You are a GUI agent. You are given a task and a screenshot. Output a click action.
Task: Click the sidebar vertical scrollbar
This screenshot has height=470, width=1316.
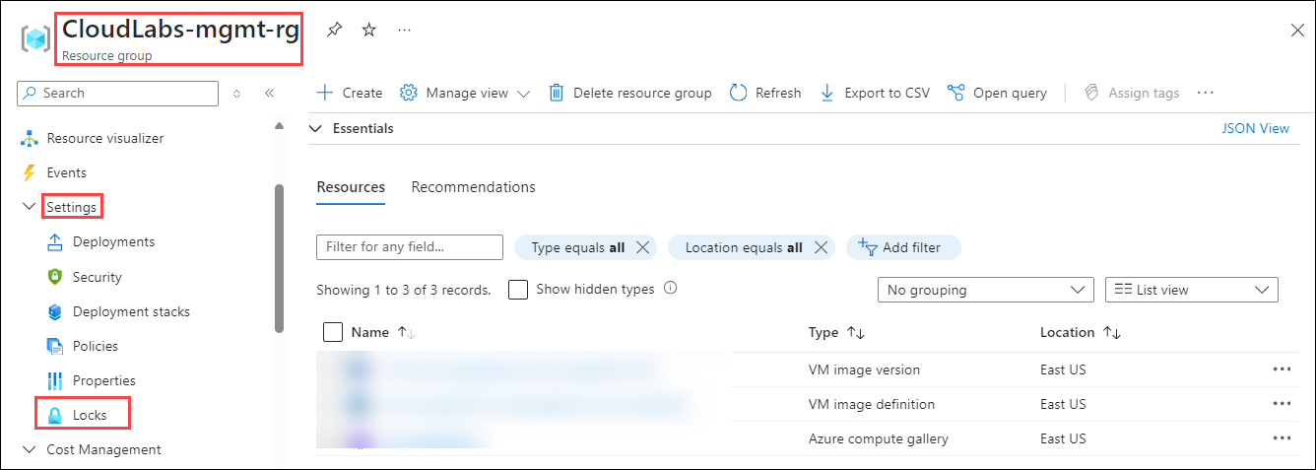(279, 258)
